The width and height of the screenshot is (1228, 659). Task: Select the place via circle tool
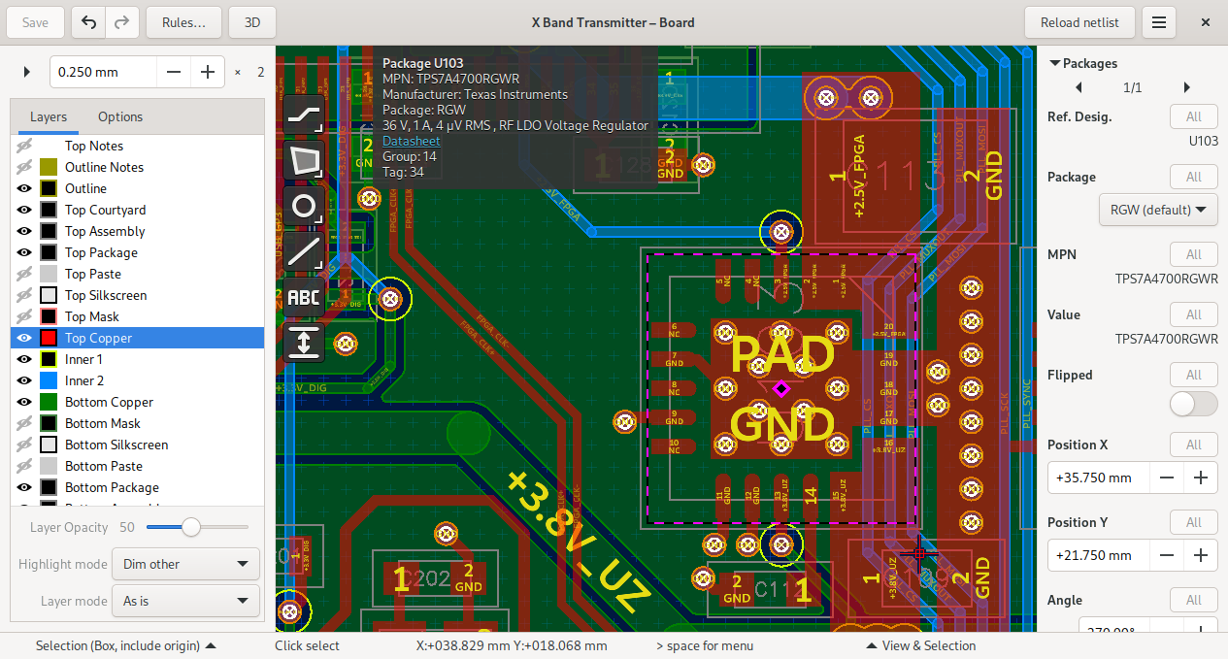point(304,207)
